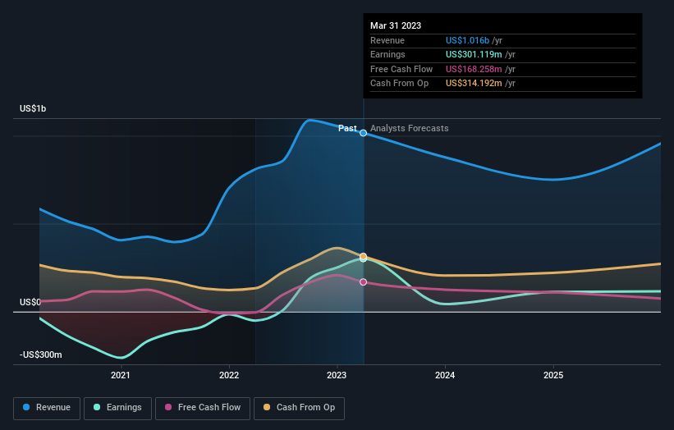Click the Revenue data point marker on Mar 31 2023

(x=363, y=133)
